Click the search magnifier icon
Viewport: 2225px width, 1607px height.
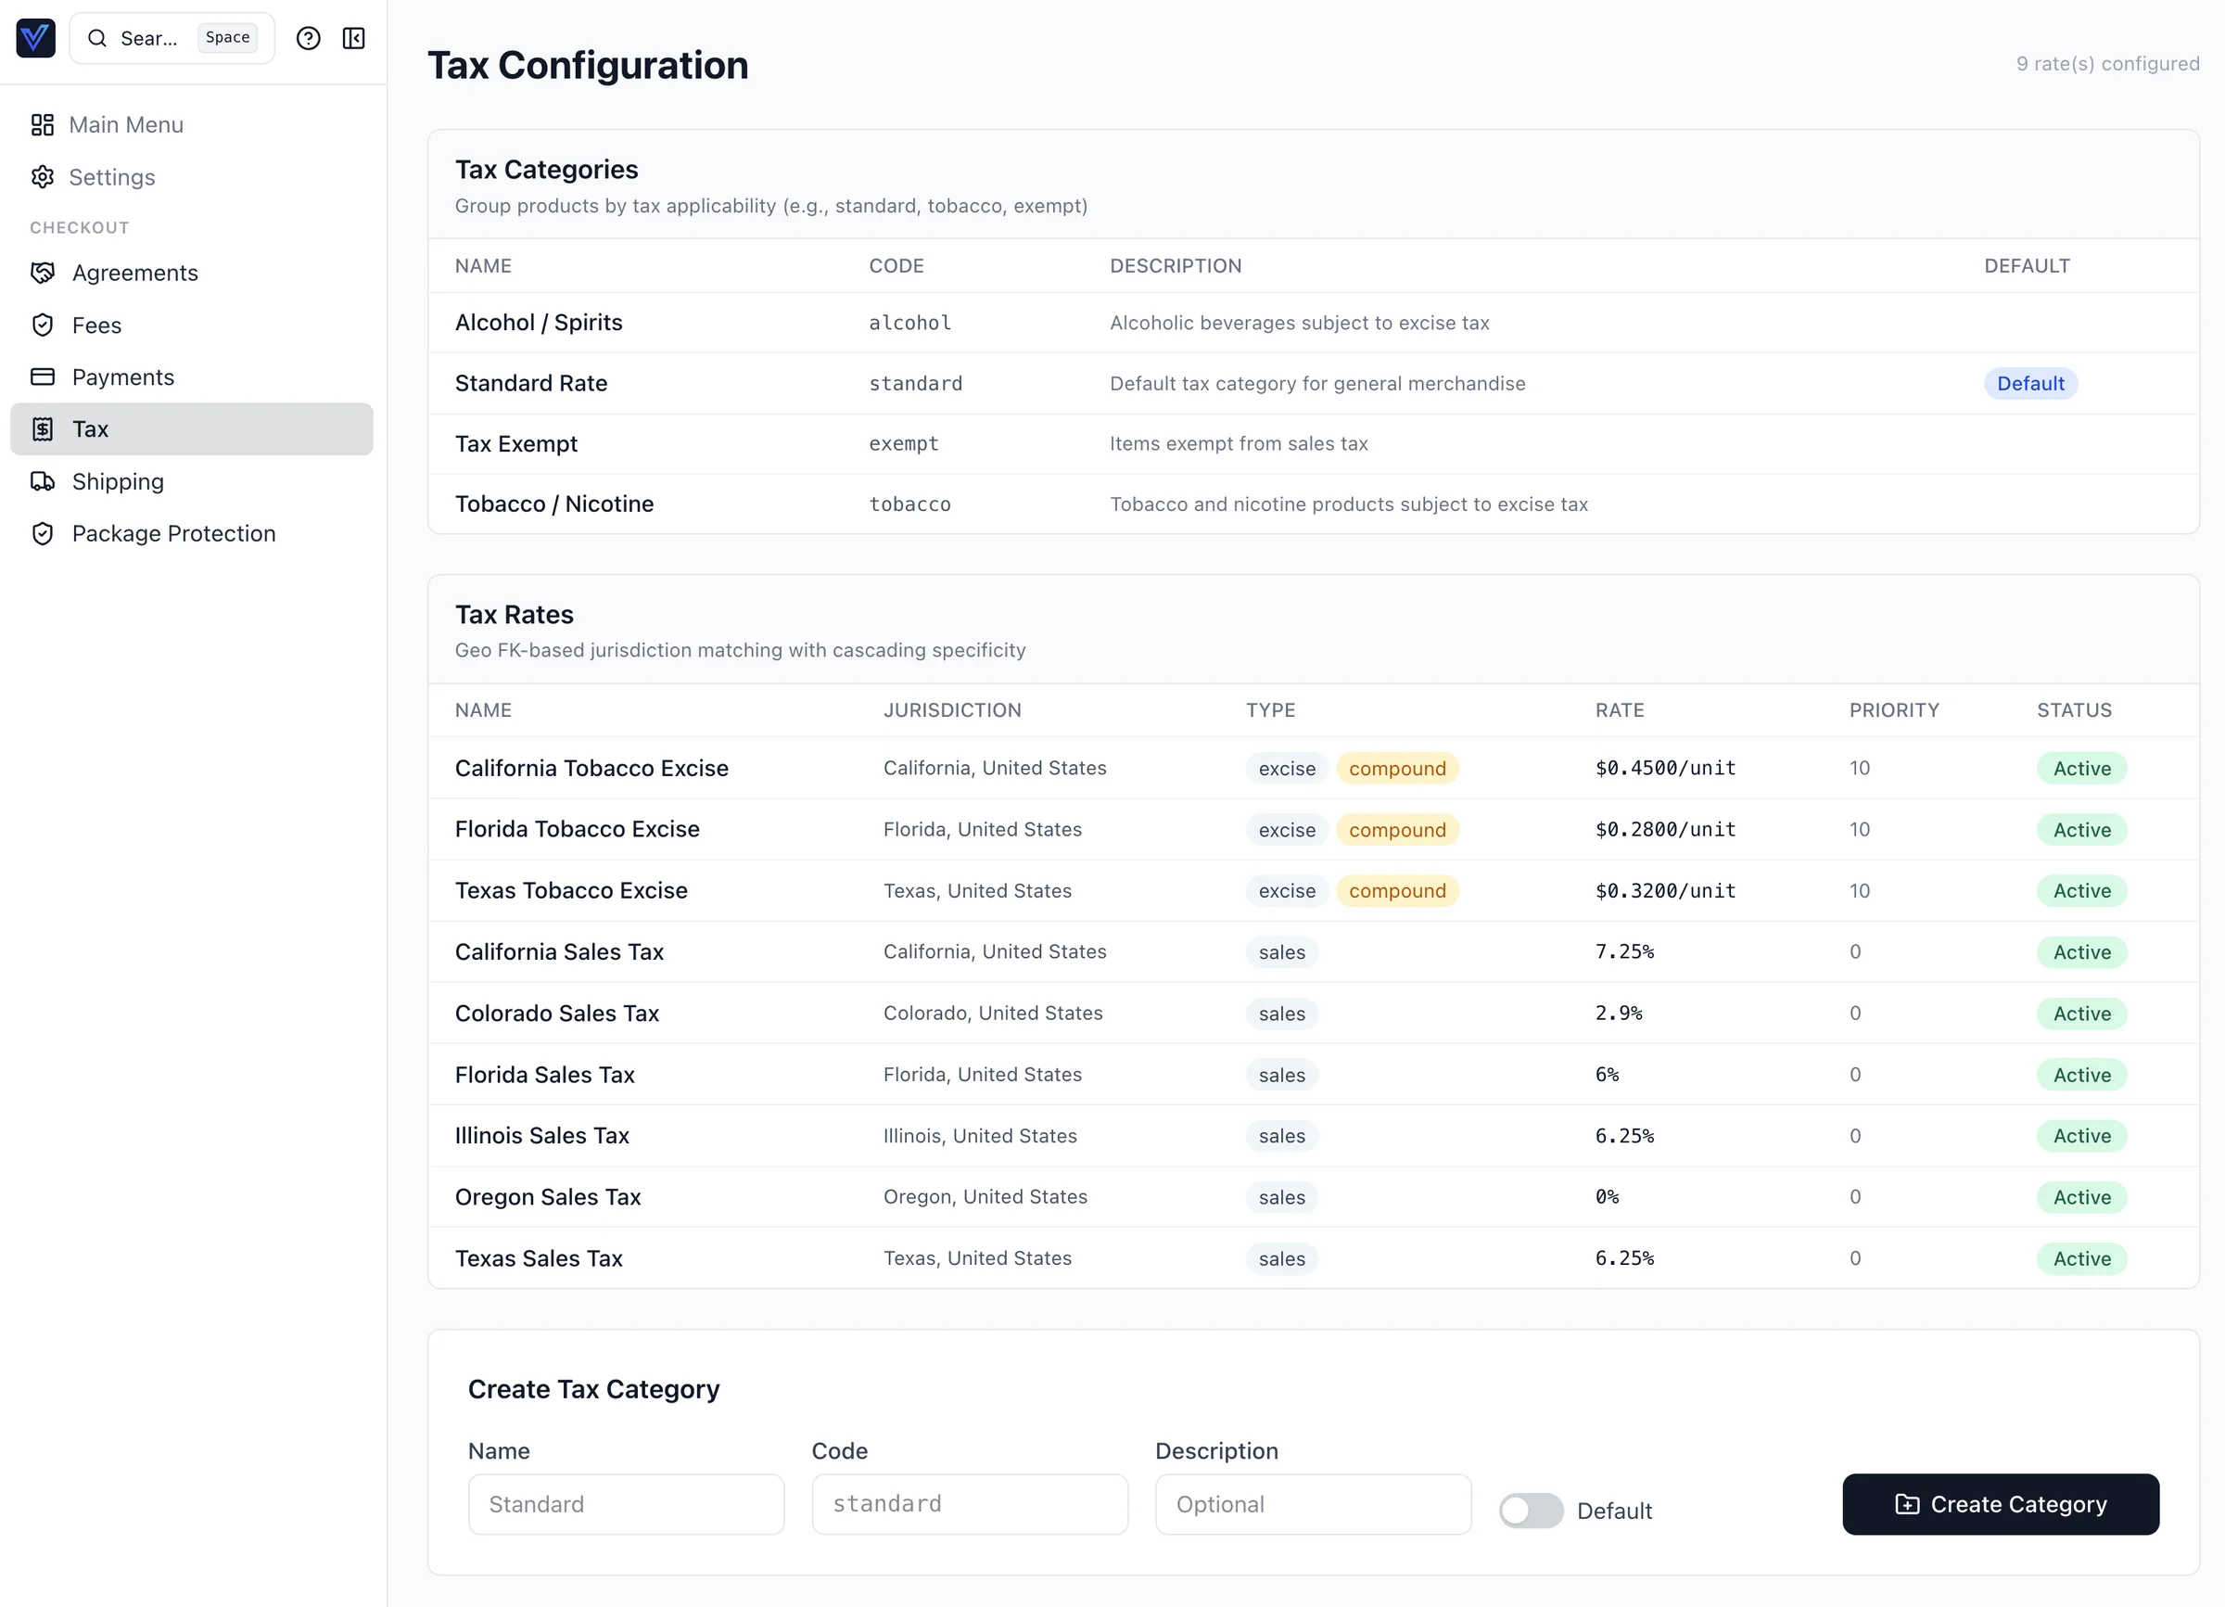98,38
